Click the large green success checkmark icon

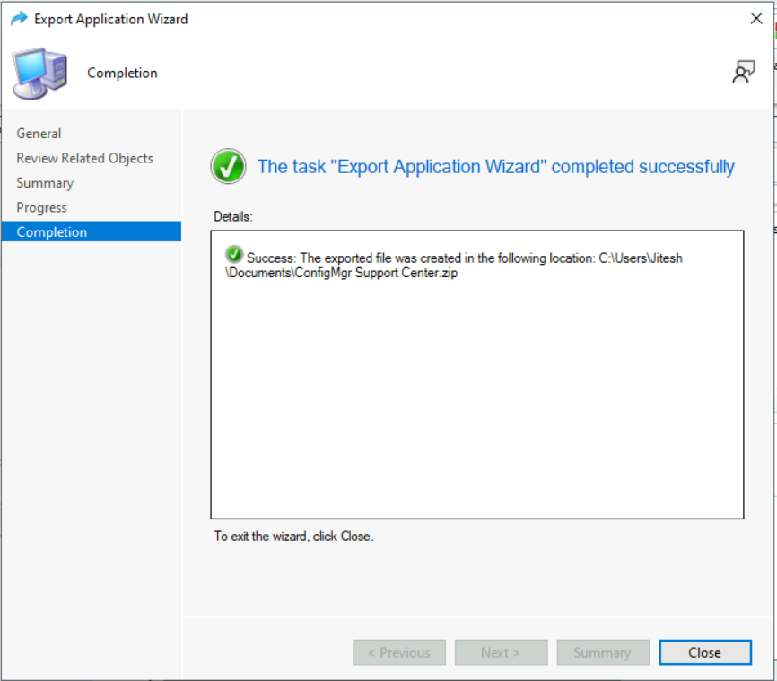228,166
